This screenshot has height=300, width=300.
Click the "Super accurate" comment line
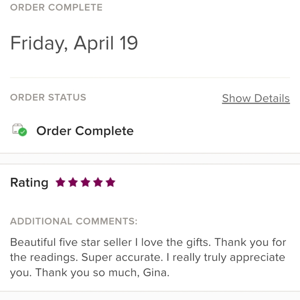pos(147,257)
